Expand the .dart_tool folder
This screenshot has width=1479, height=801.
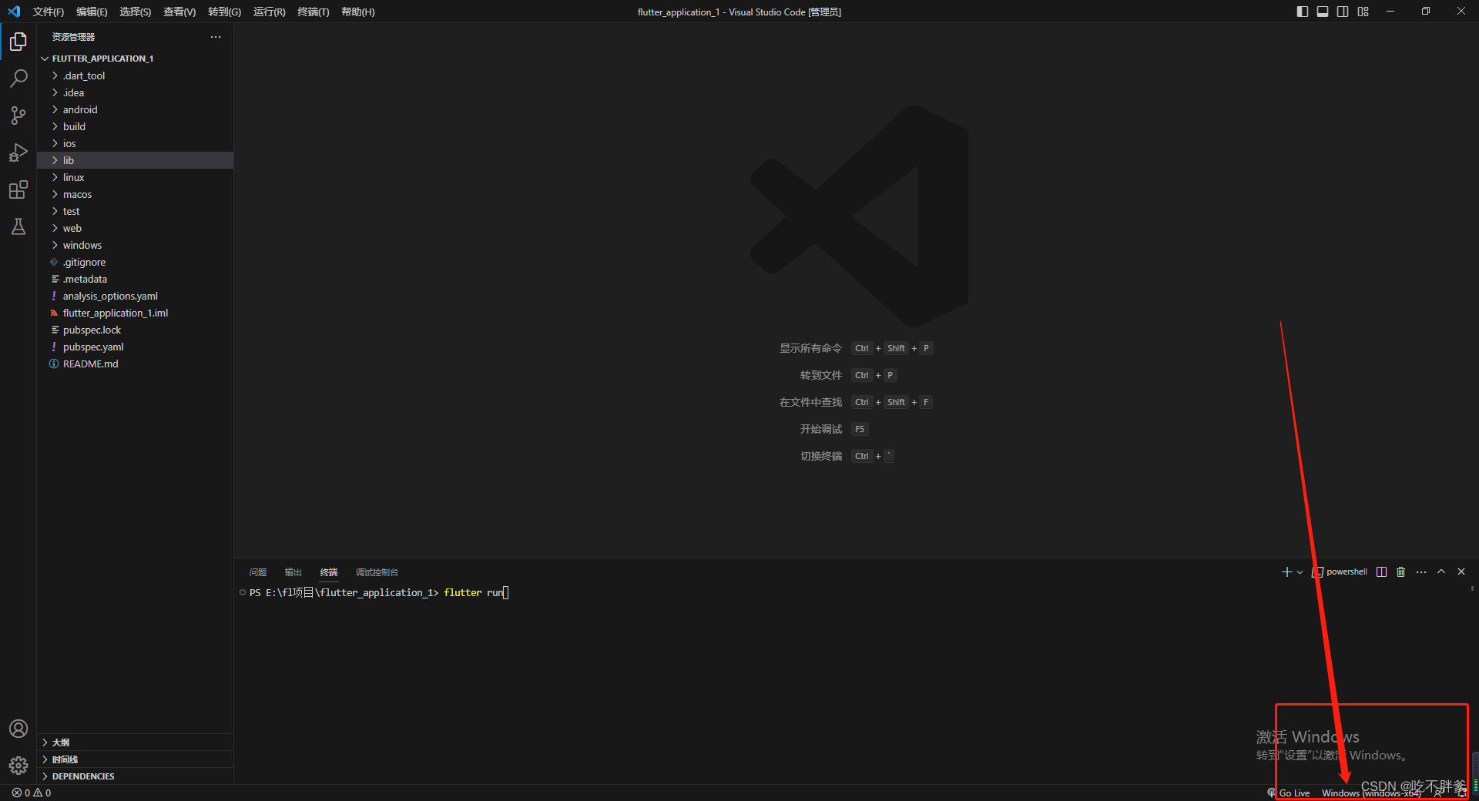tap(135, 75)
